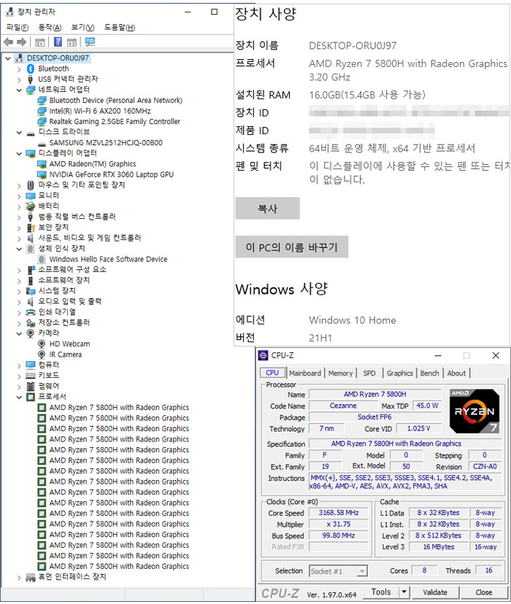Switch to the Memory tab in CPU-Z
Image resolution: width=511 pixels, height=604 pixels.
340,373
